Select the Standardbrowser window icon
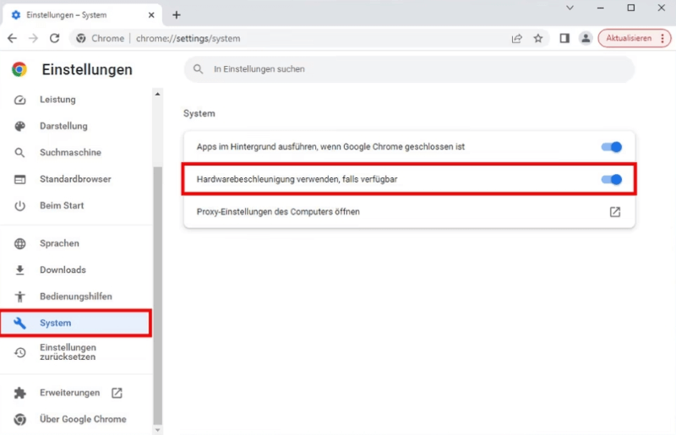This screenshot has width=676, height=435. [x=19, y=179]
